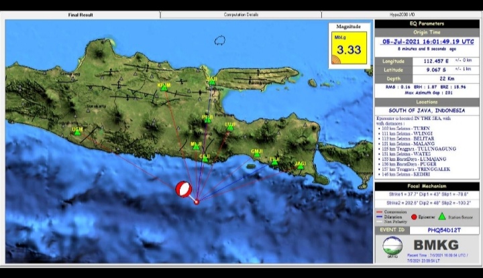Click the 157 km Tenggara - TRENGGALEK entry

416,169
